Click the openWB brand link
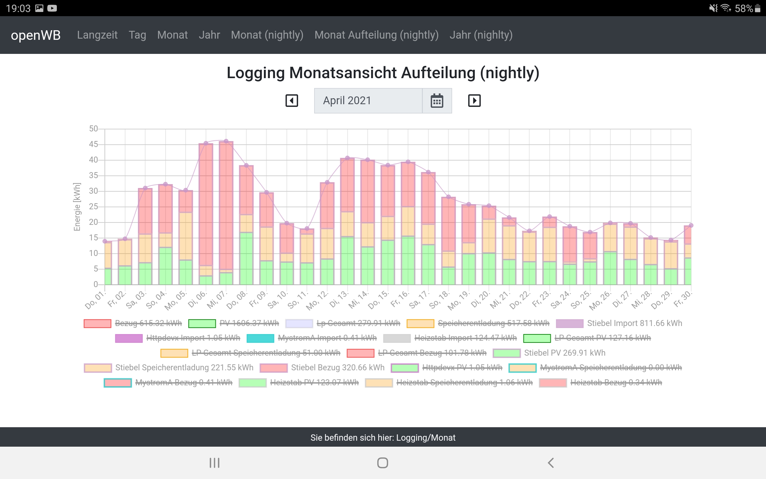 pos(35,35)
